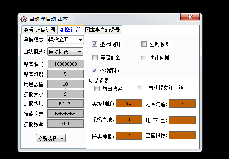Toggle the 自动提交红玉髓 checkbox
This screenshot has height=159, width=229.
[x=139, y=87]
